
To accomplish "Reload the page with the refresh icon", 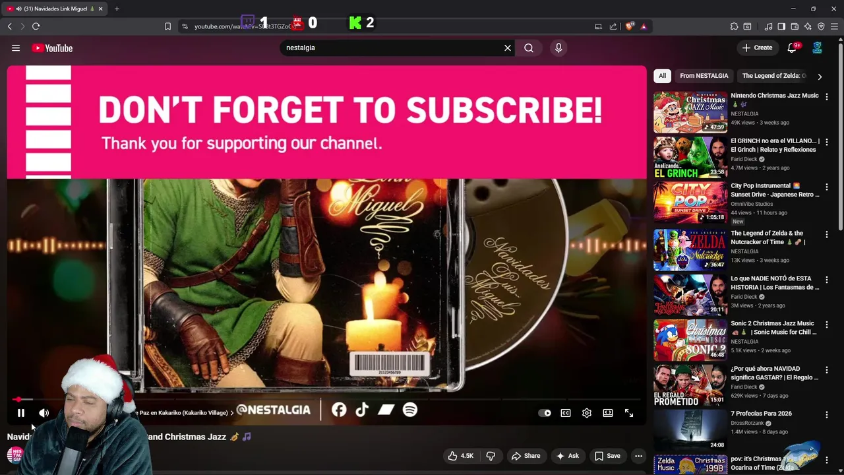I will (x=36, y=26).
